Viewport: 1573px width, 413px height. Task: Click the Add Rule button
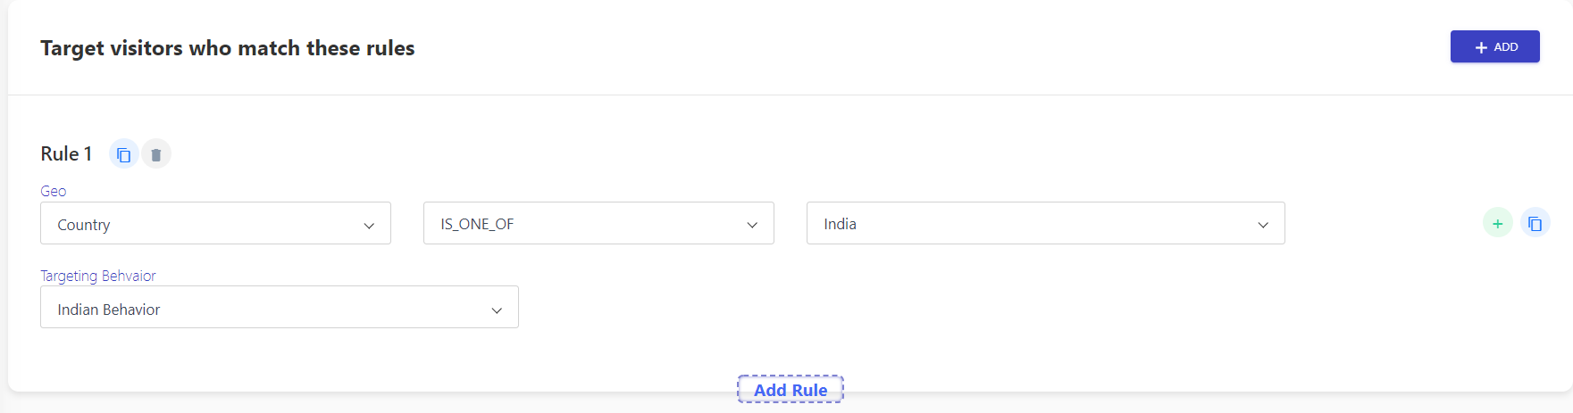tap(791, 390)
